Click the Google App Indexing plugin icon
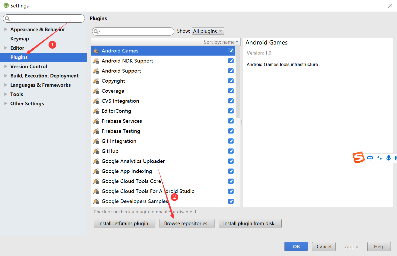Image resolution: width=397 pixels, height=256 pixels. 96,171
